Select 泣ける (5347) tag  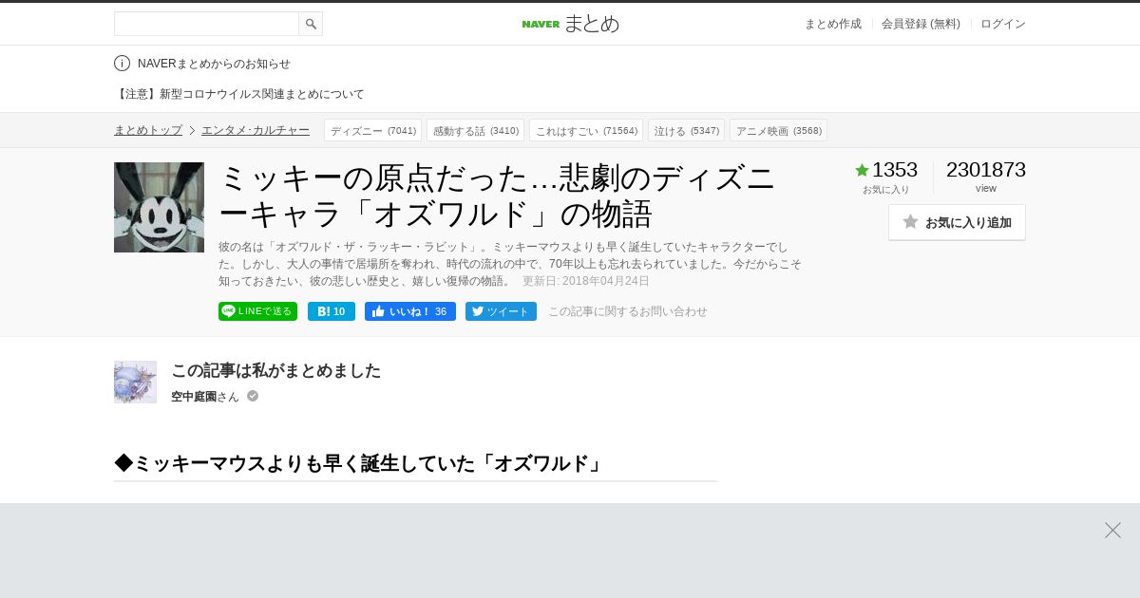(x=686, y=130)
